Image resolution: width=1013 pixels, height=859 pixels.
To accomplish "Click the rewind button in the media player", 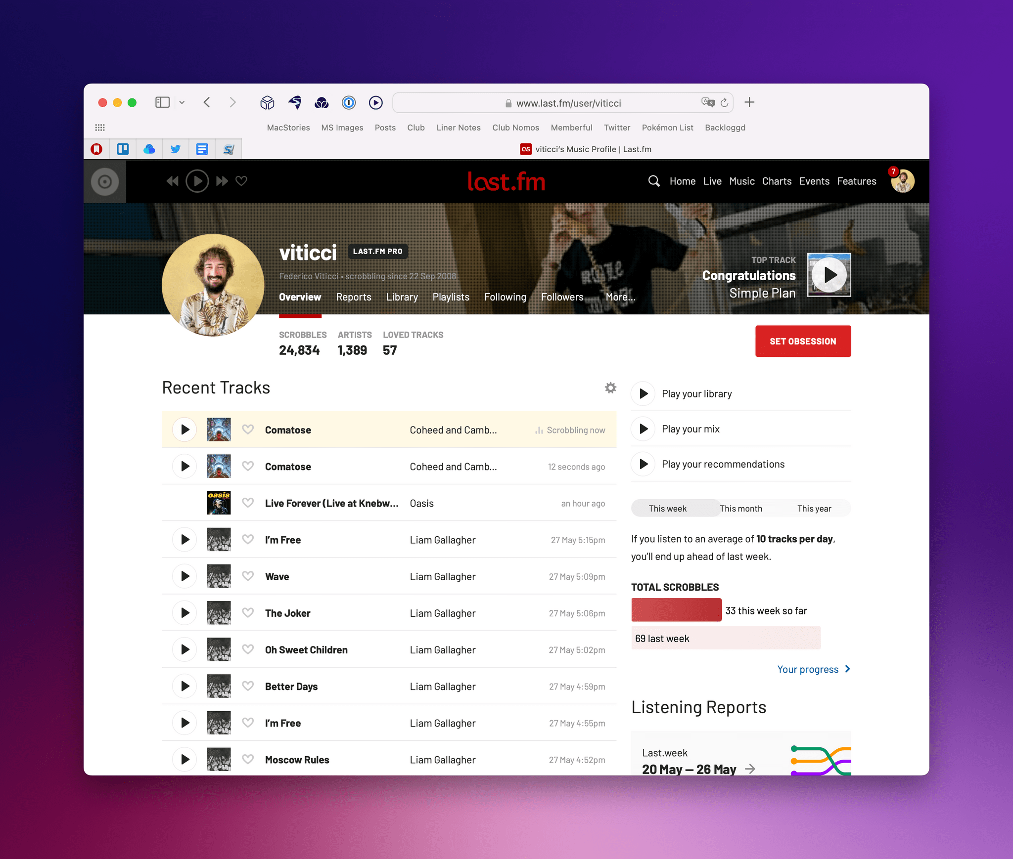I will click(x=172, y=181).
